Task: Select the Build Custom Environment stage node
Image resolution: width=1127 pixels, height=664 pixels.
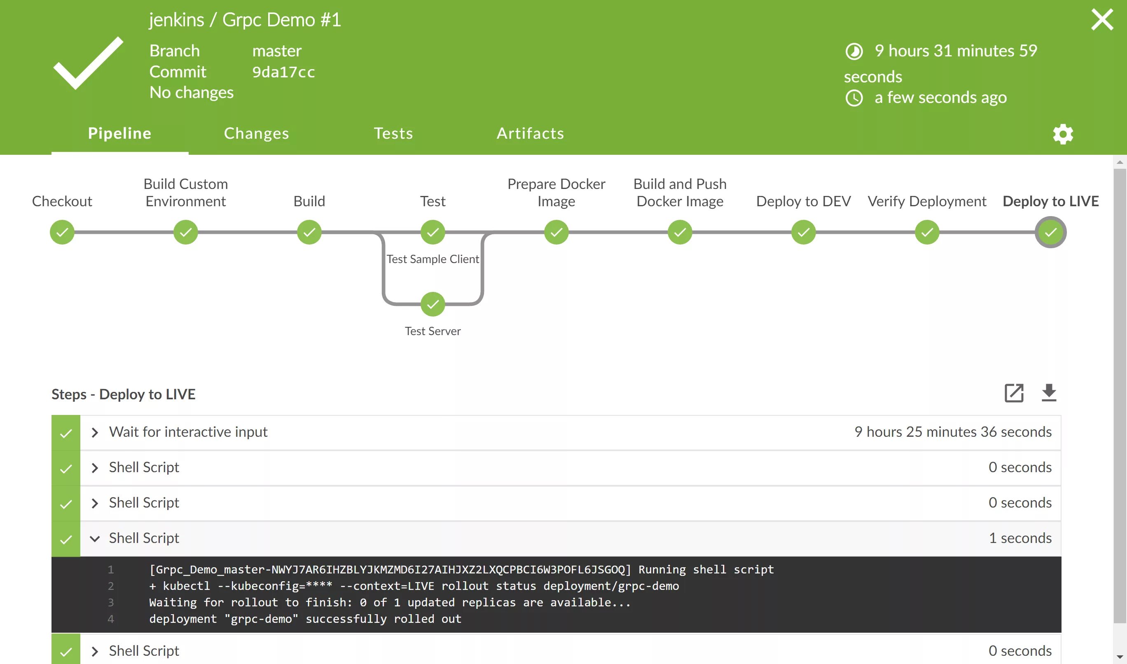Action: [x=186, y=232]
